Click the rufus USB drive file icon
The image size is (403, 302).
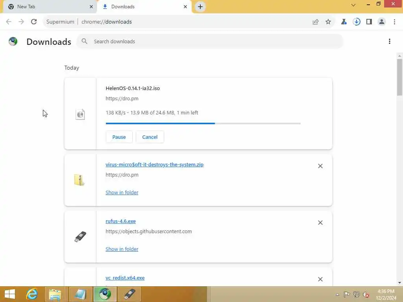pyautogui.click(x=80, y=237)
